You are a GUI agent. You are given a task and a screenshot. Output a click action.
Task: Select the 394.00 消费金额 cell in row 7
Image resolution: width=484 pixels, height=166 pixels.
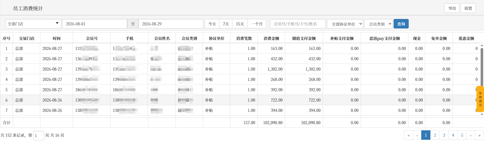pyautogui.click(x=271, y=110)
